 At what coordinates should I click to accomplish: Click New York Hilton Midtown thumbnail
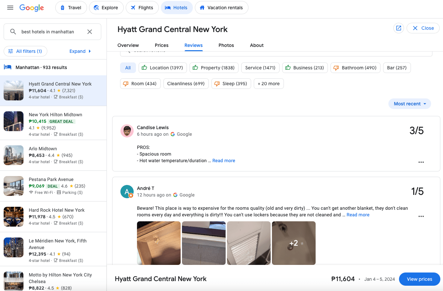point(14,121)
